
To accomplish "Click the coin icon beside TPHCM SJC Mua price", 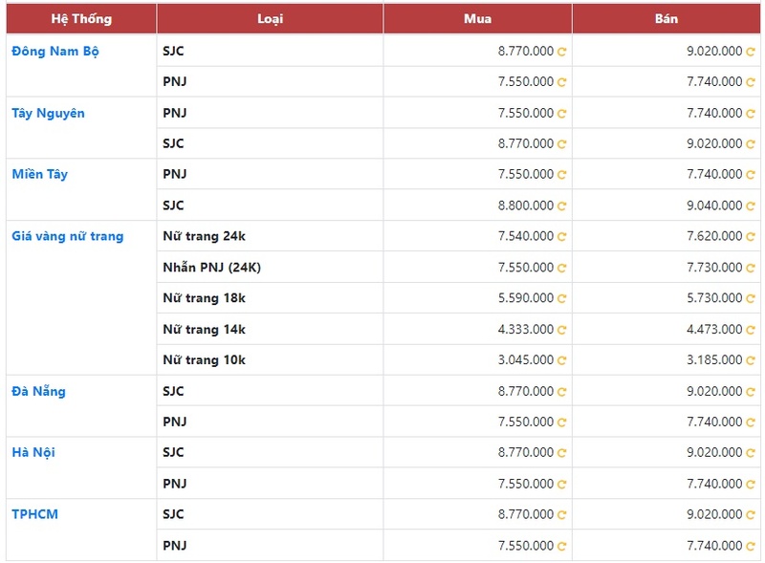I will point(561,515).
